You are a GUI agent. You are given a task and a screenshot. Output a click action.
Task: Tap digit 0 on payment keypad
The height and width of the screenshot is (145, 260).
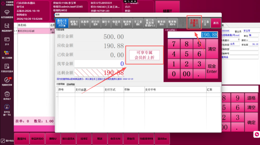174,74
